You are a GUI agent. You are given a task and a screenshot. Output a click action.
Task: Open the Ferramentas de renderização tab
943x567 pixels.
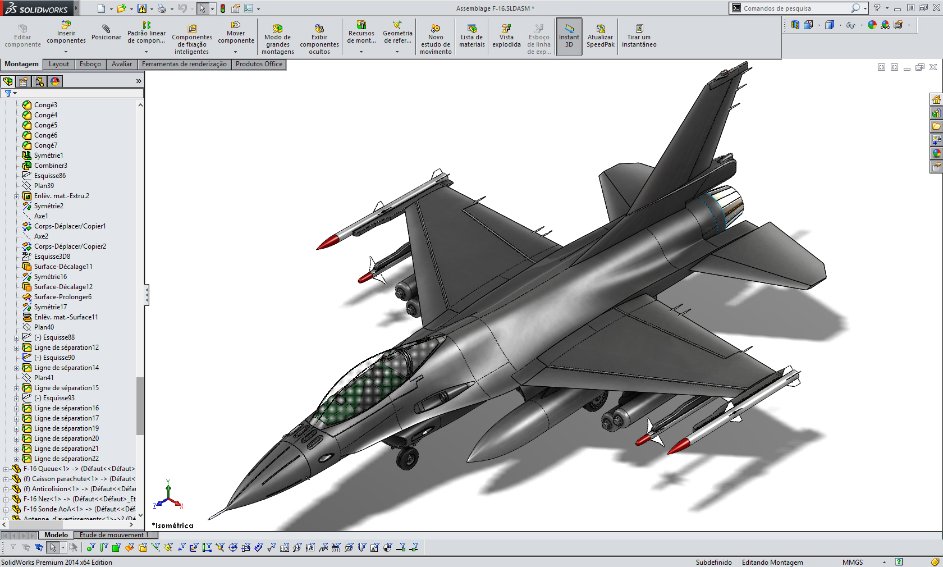click(184, 64)
